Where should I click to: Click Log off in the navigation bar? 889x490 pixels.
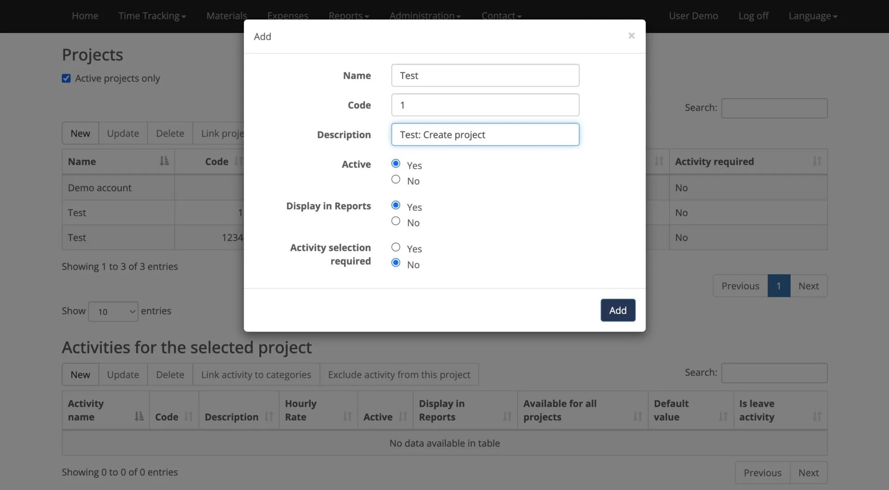point(753,16)
